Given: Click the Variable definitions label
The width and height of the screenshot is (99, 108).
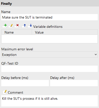Looking at the screenshot, I should pyautogui.click(x=48, y=27).
